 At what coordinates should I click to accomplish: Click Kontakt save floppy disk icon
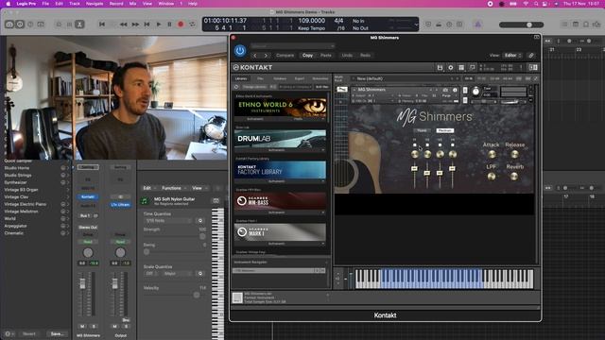[440, 67]
